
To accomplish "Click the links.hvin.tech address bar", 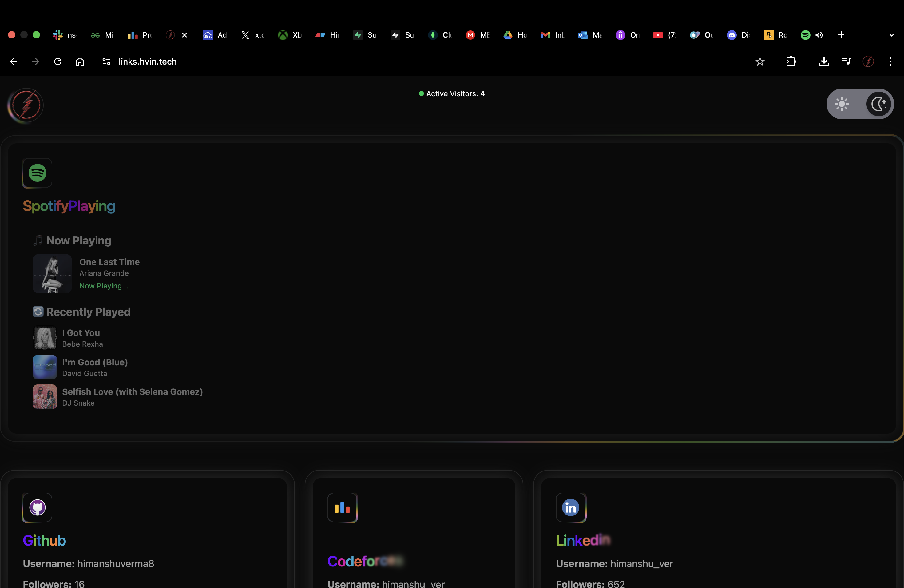I will 147,62.
